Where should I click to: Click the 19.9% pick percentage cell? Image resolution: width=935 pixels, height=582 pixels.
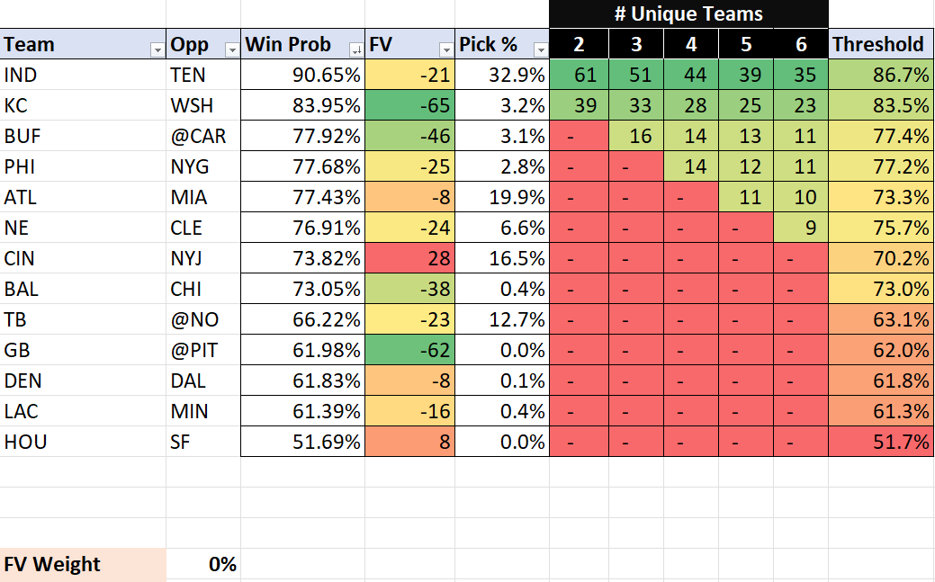pyautogui.click(x=501, y=198)
